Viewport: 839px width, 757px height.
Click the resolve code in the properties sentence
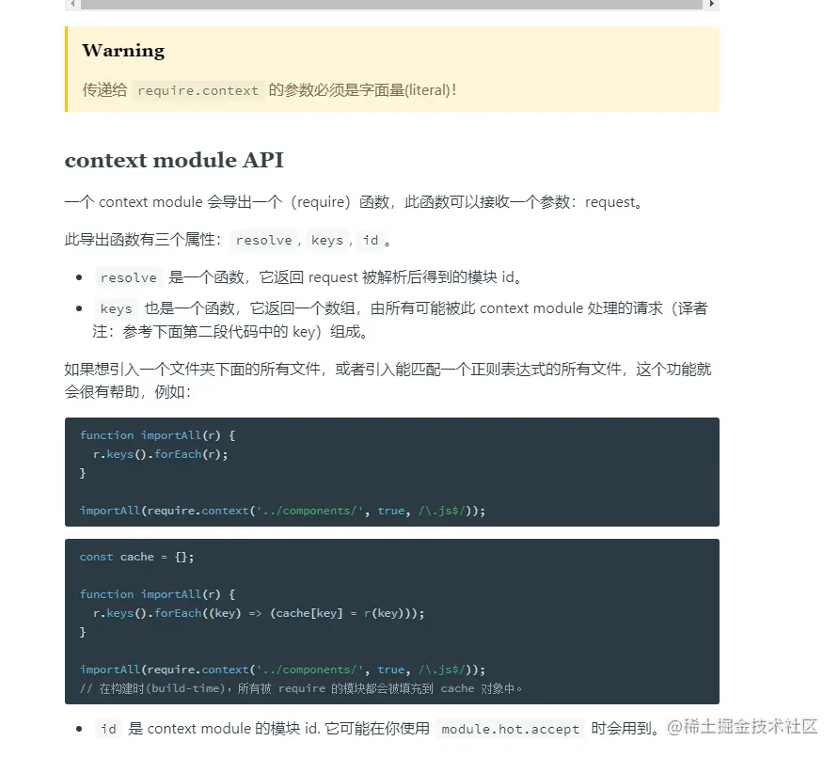coord(263,241)
